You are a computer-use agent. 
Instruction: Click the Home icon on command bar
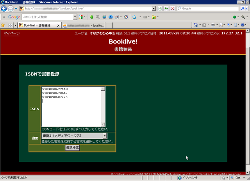[x=196, y=25]
